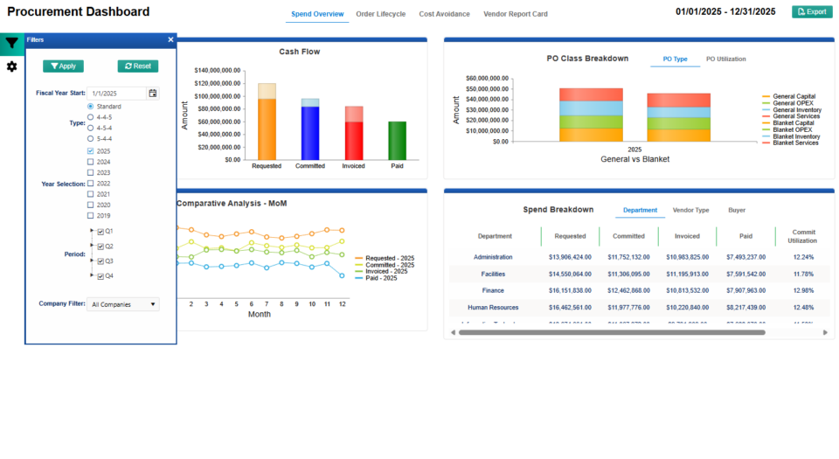Select the 4-4-5 type radio button
This screenshot has height=459, width=839.
[91, 117]
